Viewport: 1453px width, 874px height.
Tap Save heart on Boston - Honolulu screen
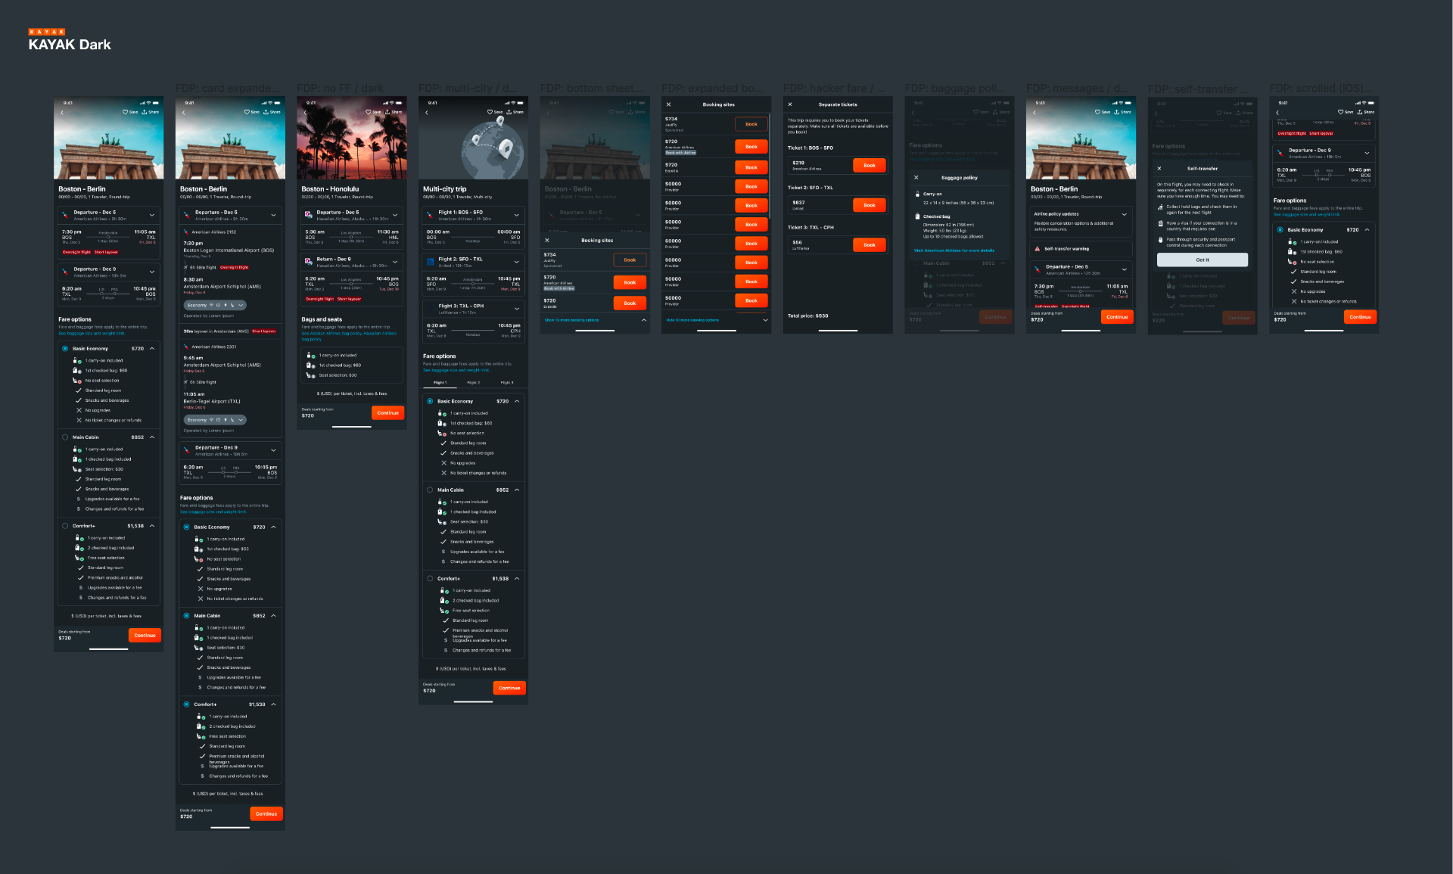[368, 112]
